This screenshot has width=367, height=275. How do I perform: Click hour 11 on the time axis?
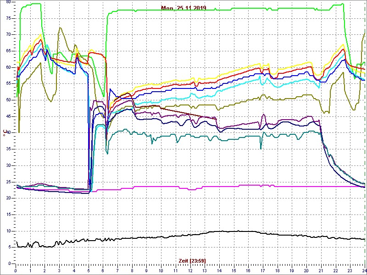point(176,271)
